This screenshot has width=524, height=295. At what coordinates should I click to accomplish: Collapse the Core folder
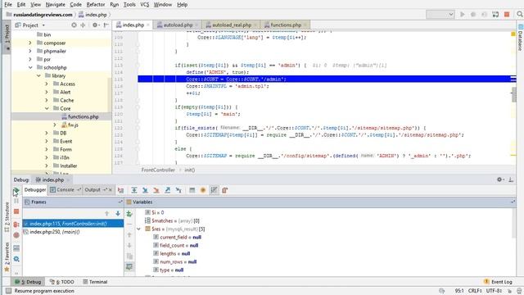click(x=47, y=108)
